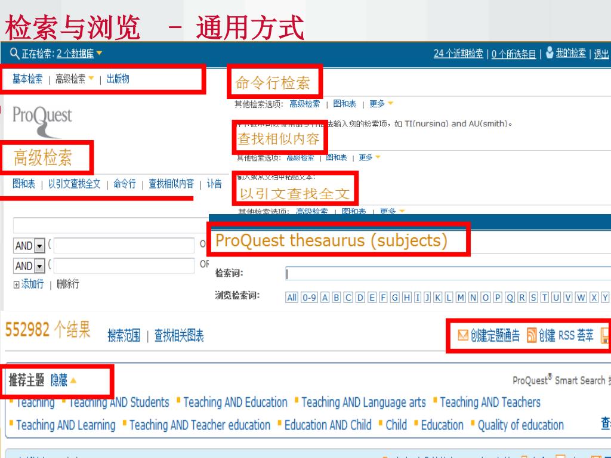Click the search field next to second AND
The width and height of the screenshot is (611, 458).
pos(124,265)
